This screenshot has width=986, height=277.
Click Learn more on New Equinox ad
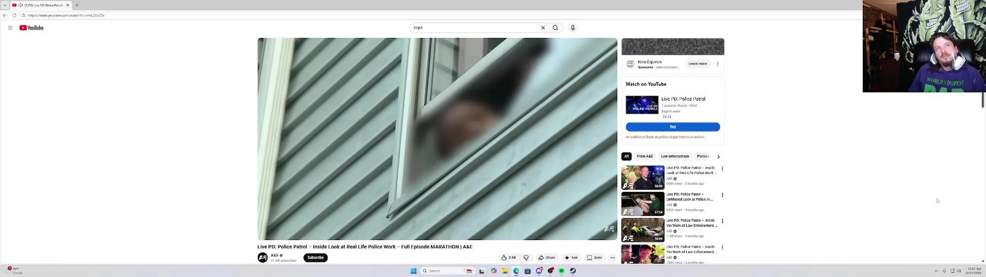(x=698, y=64)
